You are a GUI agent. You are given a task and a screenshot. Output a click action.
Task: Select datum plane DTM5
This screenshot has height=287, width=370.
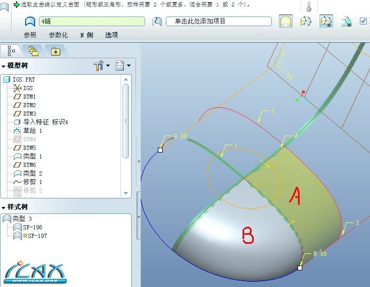(x=25, y=148)
